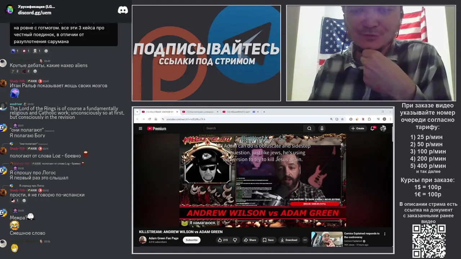
Task: Click the embedded video player area
Action: 263,180
